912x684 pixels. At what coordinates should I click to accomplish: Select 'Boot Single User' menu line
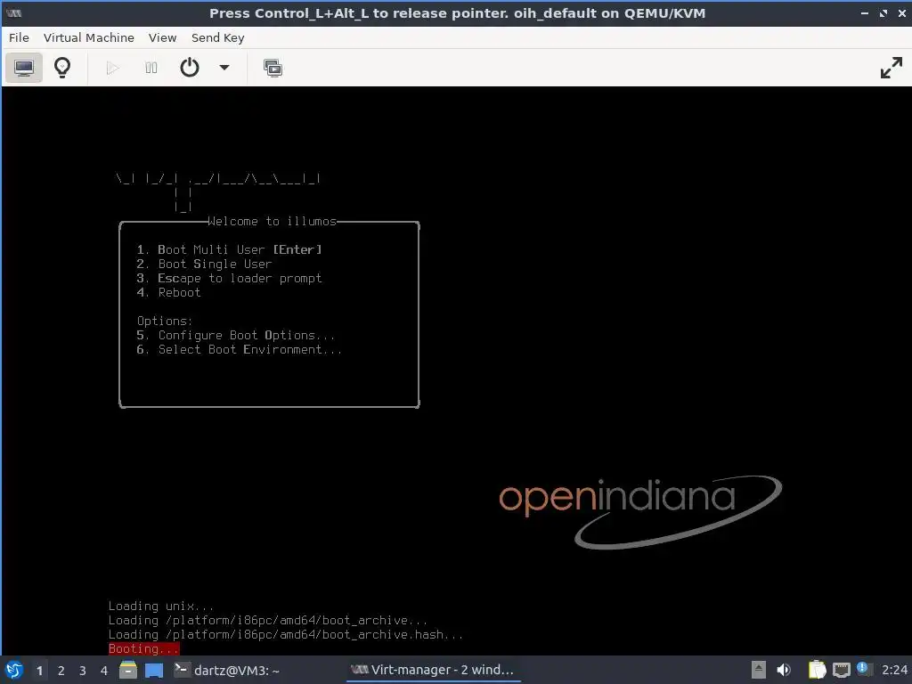[x=204, y=264]
